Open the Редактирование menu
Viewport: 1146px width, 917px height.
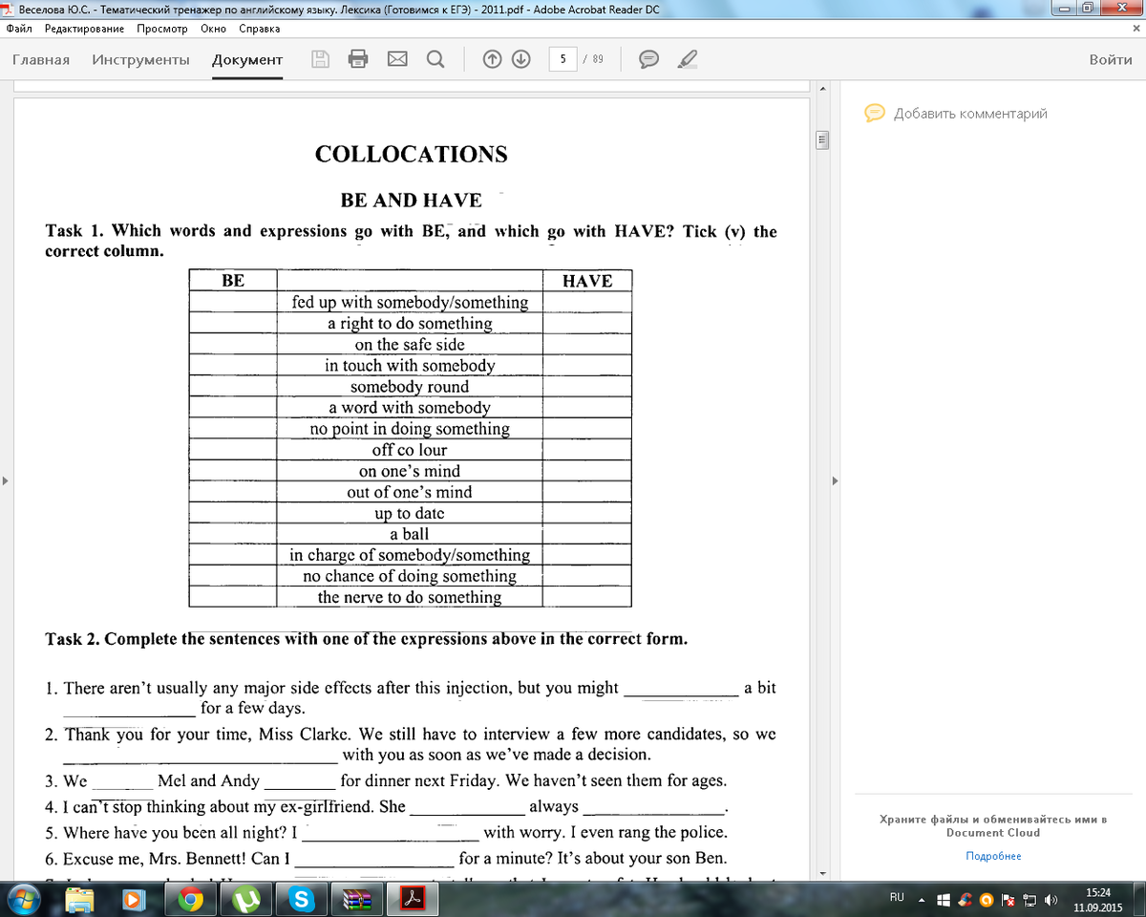pyautogui.click(x=84, y=29)
